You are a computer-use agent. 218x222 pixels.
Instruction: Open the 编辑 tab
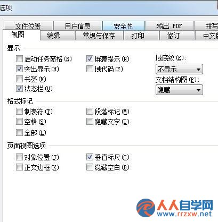(58, 36)
